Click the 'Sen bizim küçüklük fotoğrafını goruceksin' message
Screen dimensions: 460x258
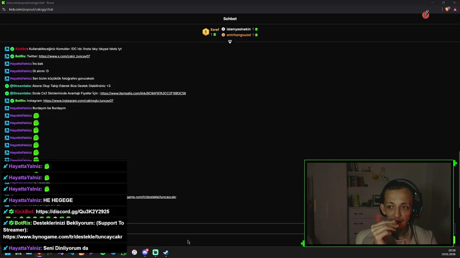(63, 78)
